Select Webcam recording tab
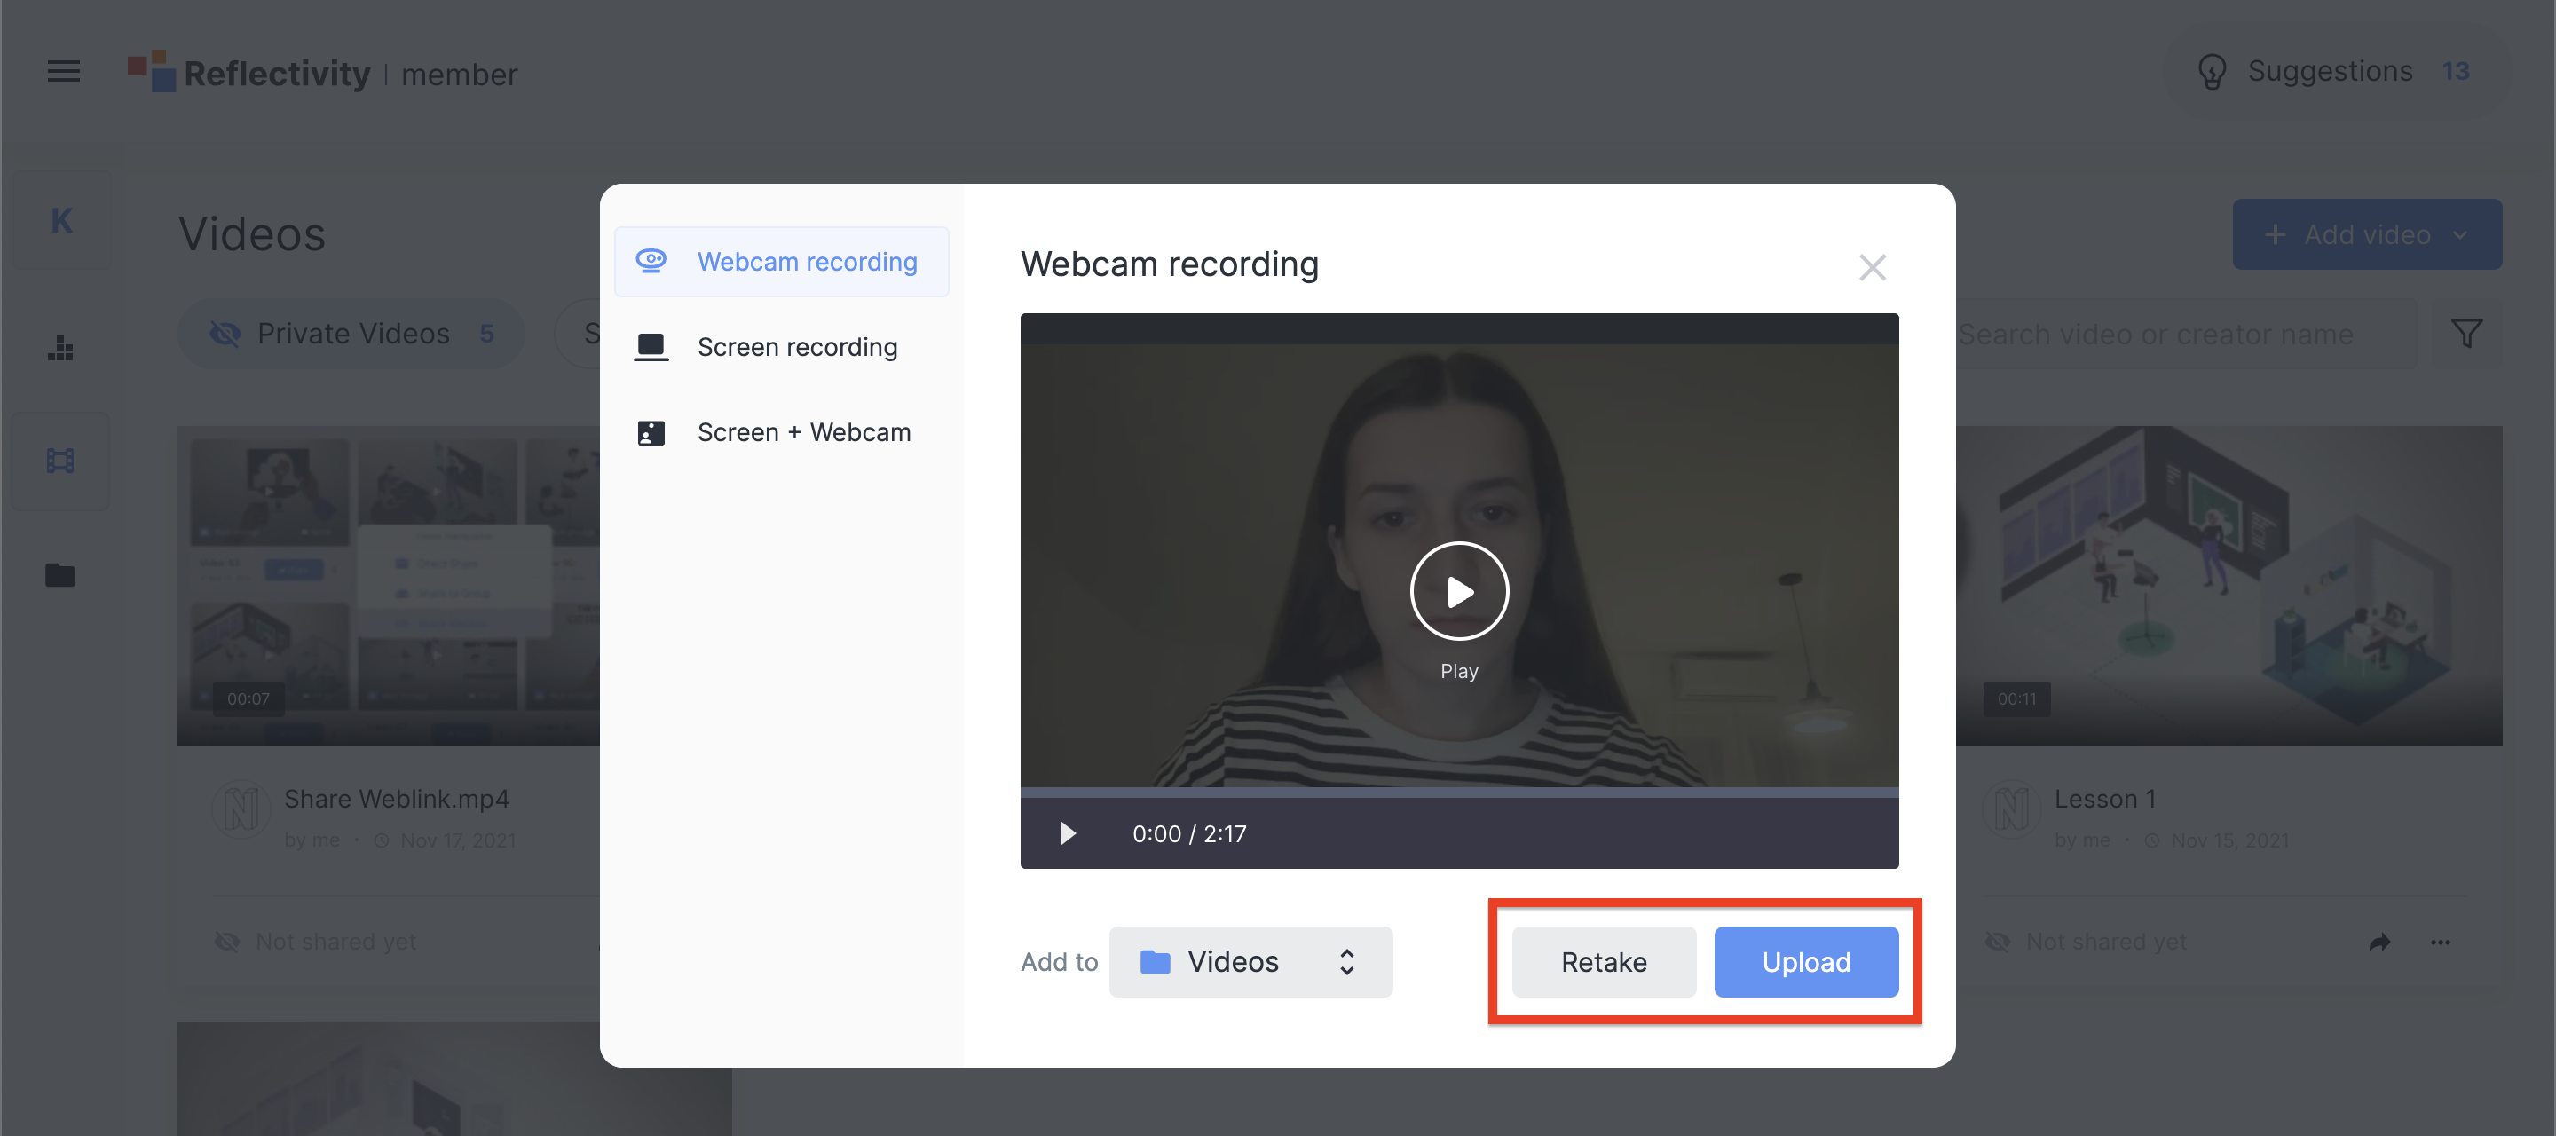This screenshot has height=1136, width=2556. [782, 262]
